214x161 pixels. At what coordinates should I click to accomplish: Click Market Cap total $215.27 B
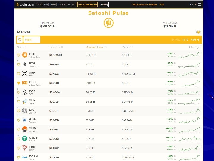point(48,27)
